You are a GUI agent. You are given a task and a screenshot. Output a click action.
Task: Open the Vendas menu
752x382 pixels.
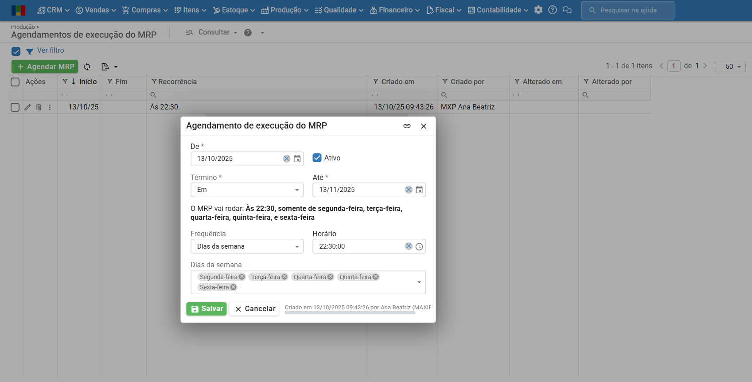(96, 10)
